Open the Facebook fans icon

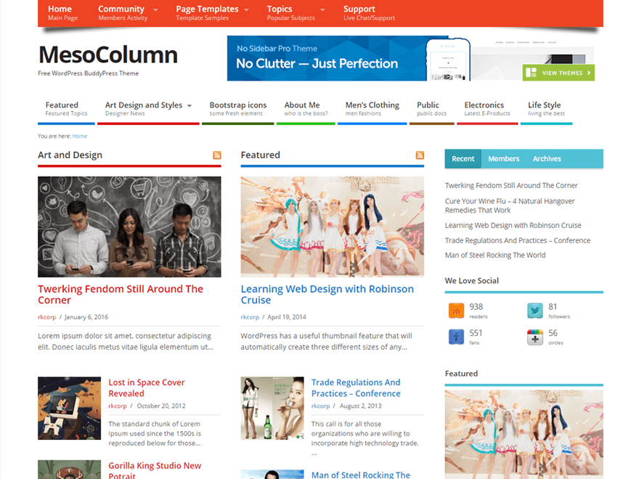click(x=456, y=337)
